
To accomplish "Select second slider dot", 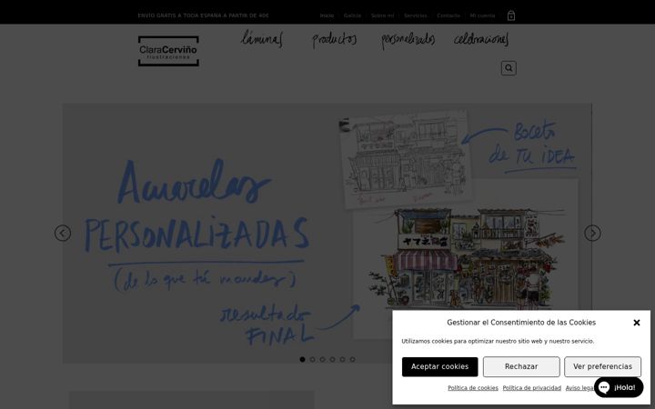I will click(312, 359).
